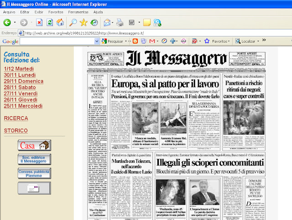Open the Exibir menu

pyautogui.click(x=39, y=12)
